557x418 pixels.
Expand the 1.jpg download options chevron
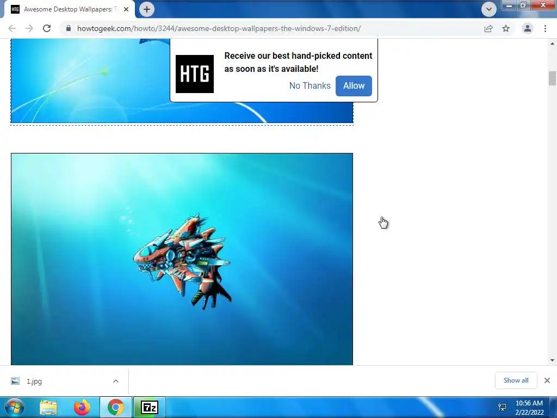point(116,381)
